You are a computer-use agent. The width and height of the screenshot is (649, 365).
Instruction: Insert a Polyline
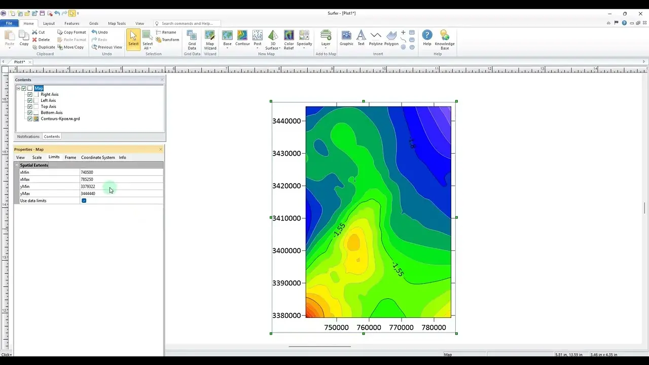point(376,39)
